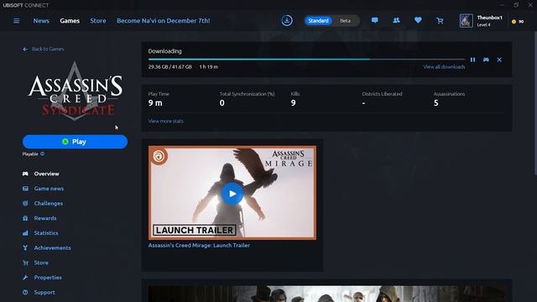Click the Rewards gift sidebar icon
This screenshot has height=302, width=537.
coord(25,218)
